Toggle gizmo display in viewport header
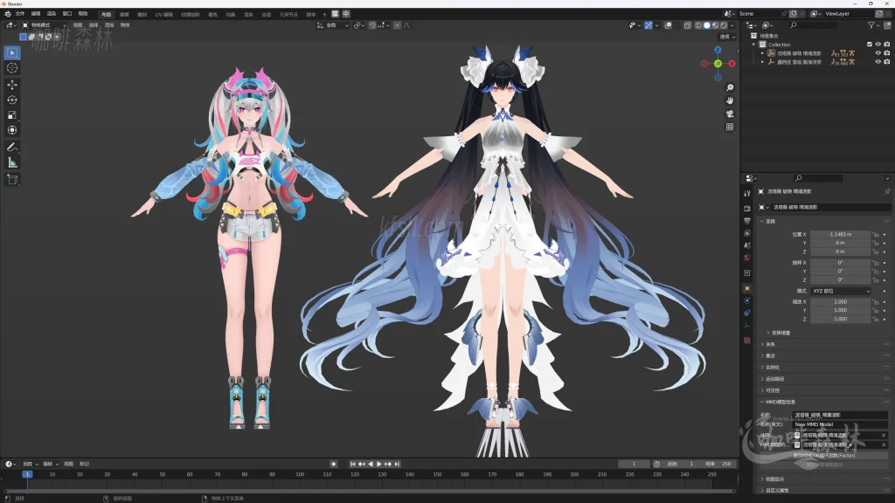This screenshot has height=503, width=895. [x=649, y=25]
